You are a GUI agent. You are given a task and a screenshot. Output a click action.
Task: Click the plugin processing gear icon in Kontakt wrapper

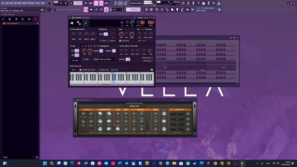tap(79, 23)
